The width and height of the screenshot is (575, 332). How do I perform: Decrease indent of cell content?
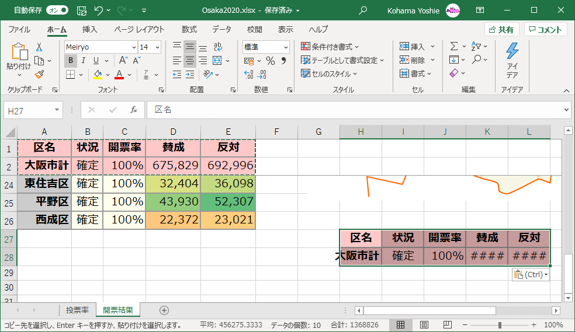(177, 75)
